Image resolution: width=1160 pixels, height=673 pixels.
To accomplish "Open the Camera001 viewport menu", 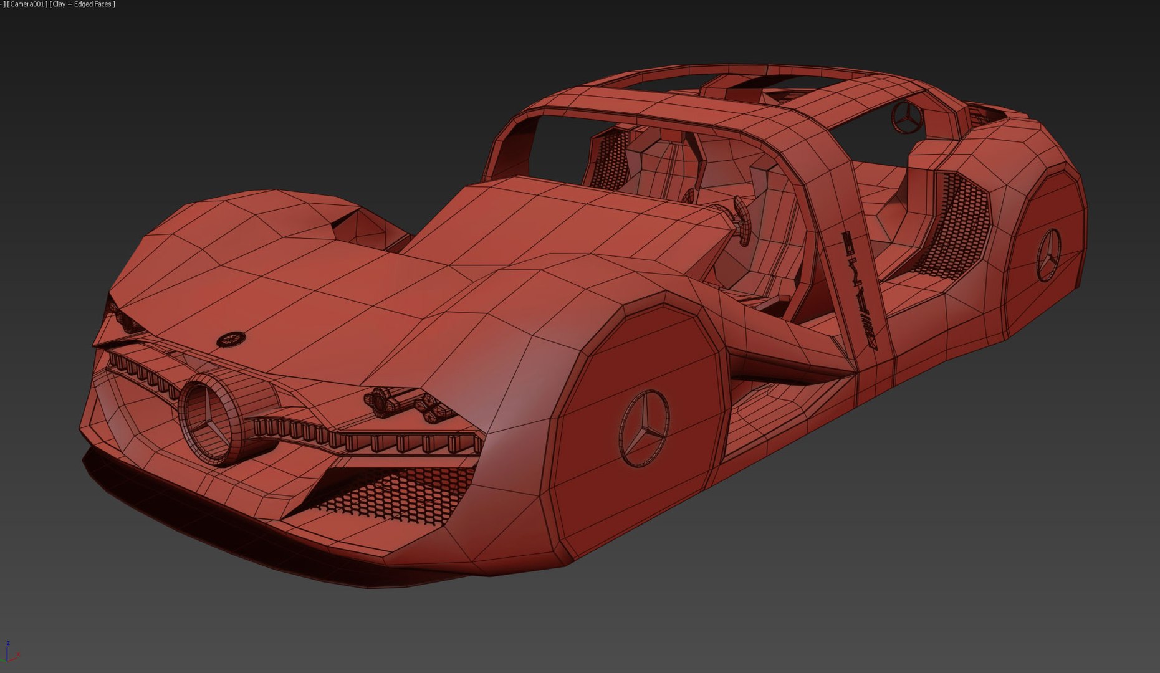I will coord(27,4).
